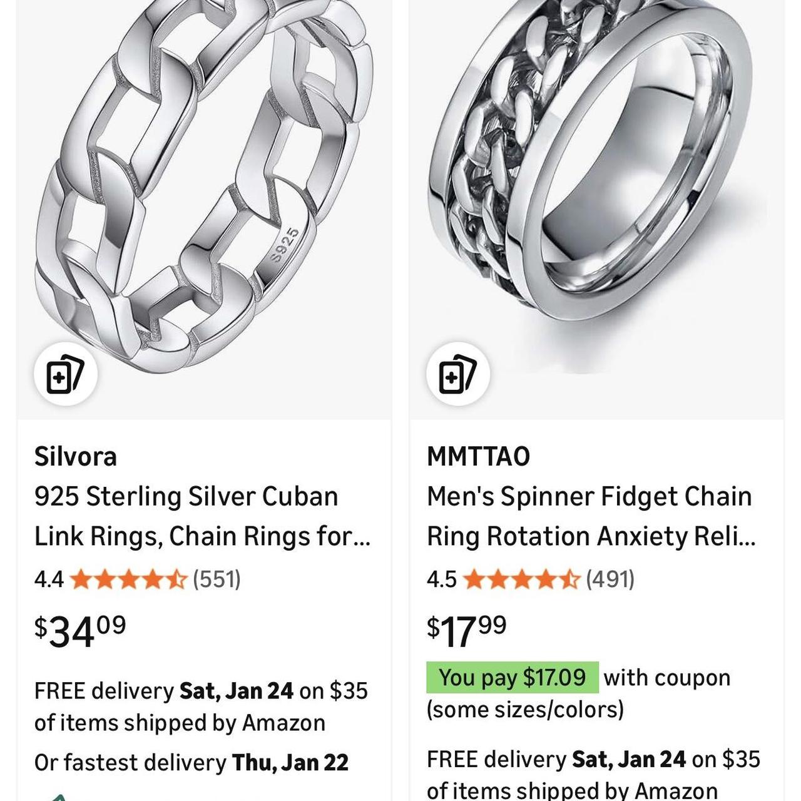Open the MMTTAO brand page

pos(478,456)
